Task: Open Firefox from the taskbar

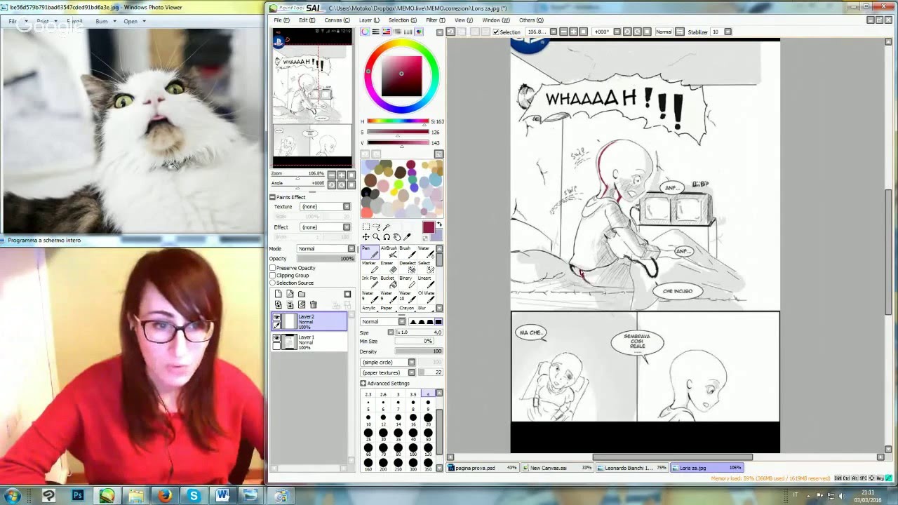Action: [x=164, y=496]
